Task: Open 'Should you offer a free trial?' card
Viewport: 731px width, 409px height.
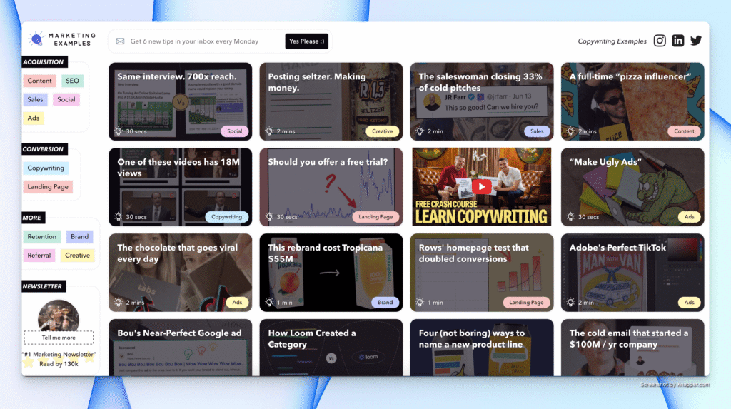Action: point(331,187)
